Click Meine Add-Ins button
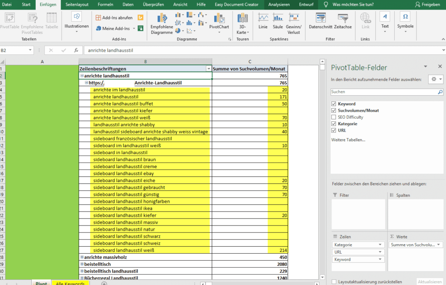446x285 pixels. pos(116,28)
